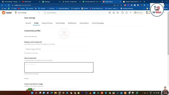This screenshot has width=169, height=95.
Task: Open the Ad Library bookmark
Action: pyautogui.click(x=50, y=8)
